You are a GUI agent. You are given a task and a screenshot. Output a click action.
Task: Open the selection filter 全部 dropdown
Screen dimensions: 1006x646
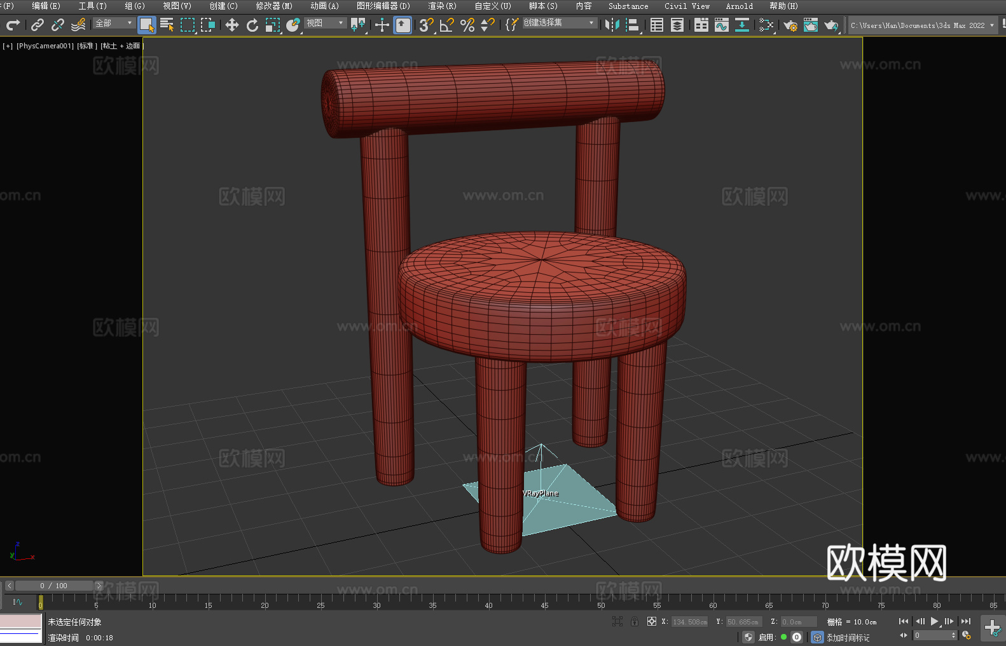point(114,24)
